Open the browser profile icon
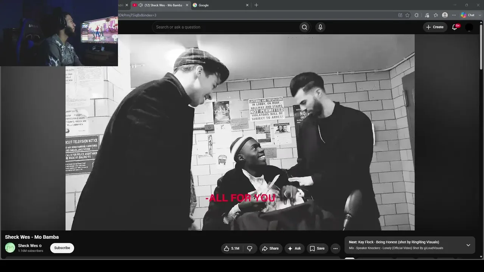 (445, 15)
